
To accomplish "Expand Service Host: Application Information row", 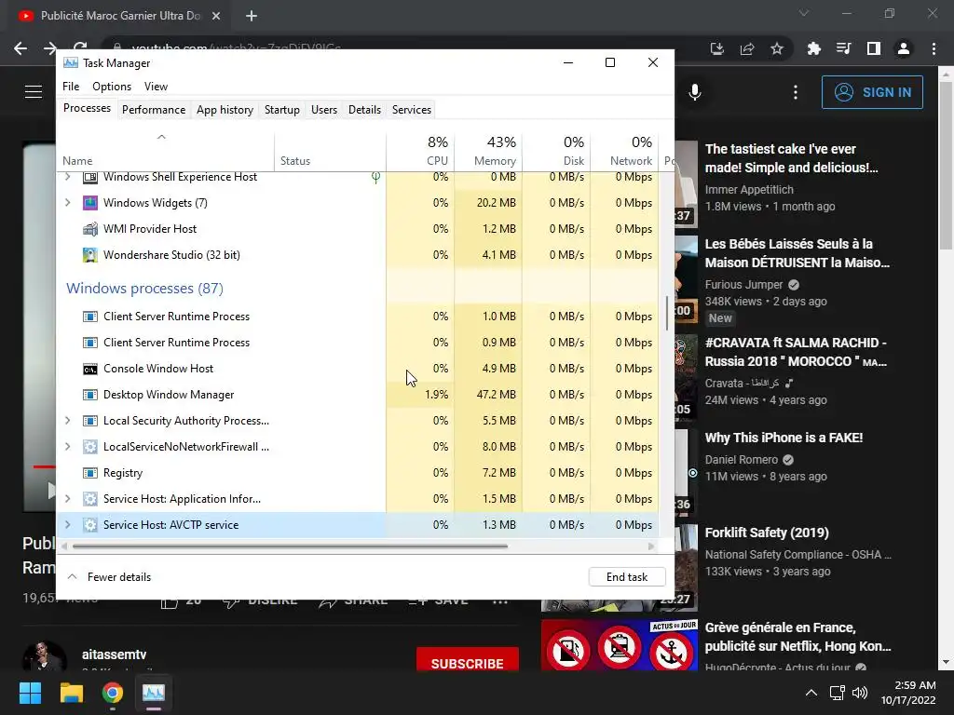I will click(x=67, y=499).
